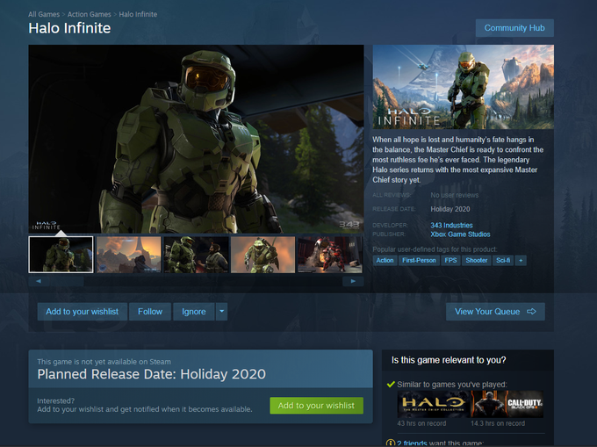This screenshot has width=597, height=447.
Task: Ignore this game
Action: (194, 312)
